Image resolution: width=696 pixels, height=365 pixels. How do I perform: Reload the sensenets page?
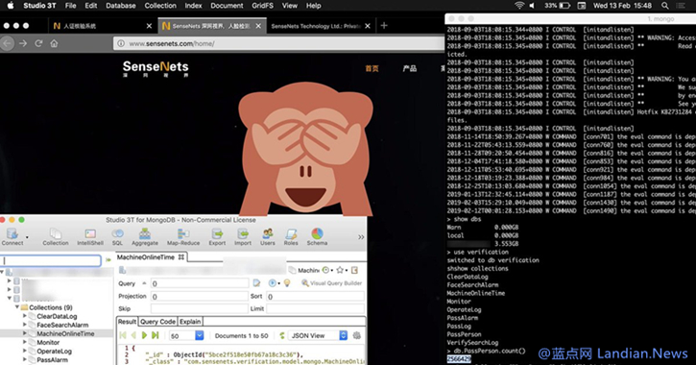(x=38, y=43)
